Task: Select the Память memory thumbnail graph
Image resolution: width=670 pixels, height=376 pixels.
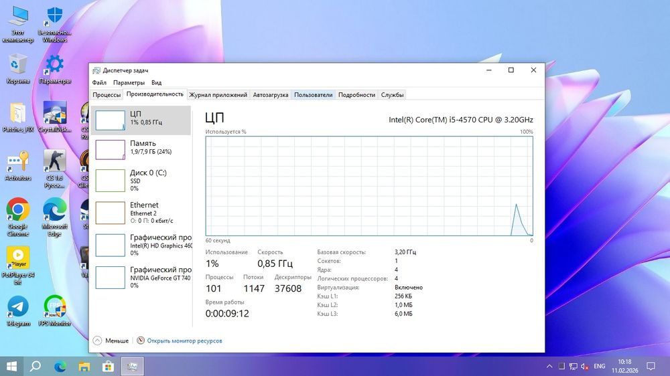Action: coord(111,150)
